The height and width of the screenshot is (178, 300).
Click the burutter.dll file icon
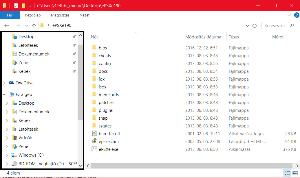[x=94, y=133]
